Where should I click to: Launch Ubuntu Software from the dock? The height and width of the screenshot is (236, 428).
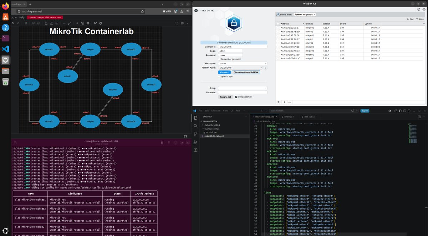pyautogui.click(x=5, y=17)
